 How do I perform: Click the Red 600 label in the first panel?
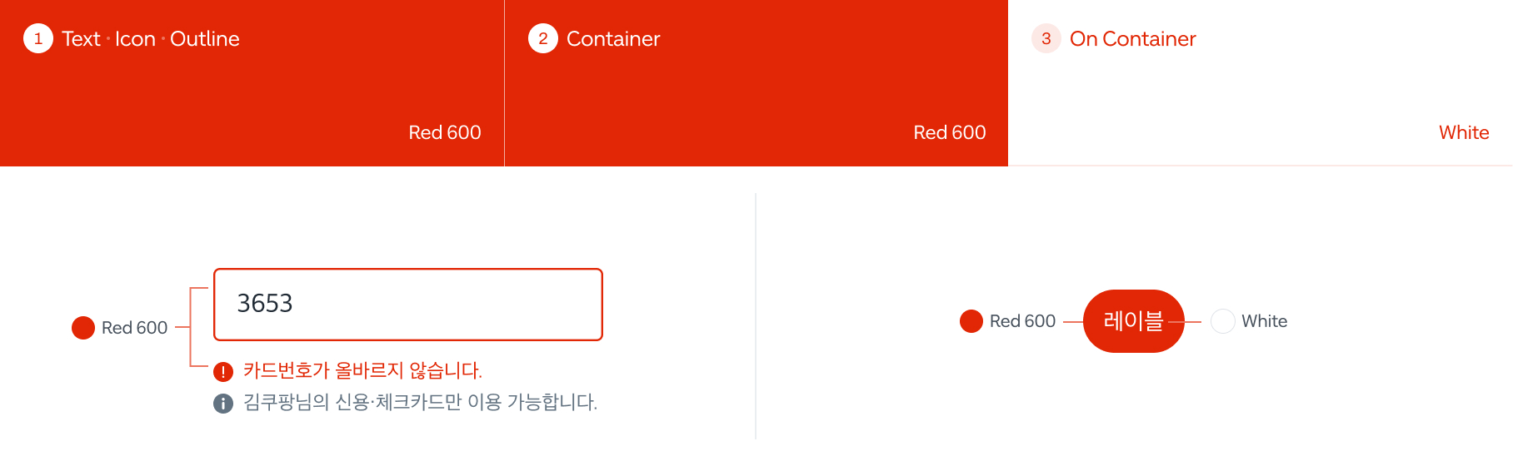click(x=445, y=132)
